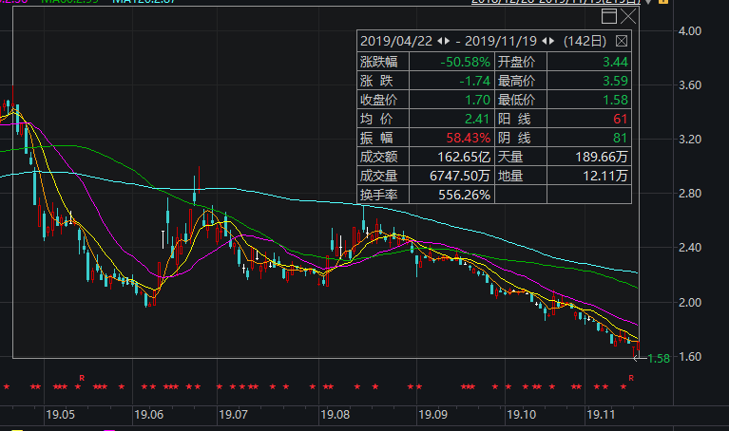729x431 pixels.
Task: Click the start date text 2019/04/22
Action: 396,42
